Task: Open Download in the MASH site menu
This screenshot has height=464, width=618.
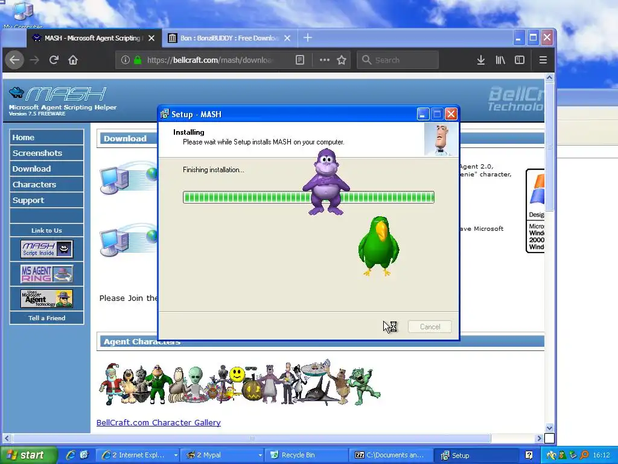Action: point(46,169)
